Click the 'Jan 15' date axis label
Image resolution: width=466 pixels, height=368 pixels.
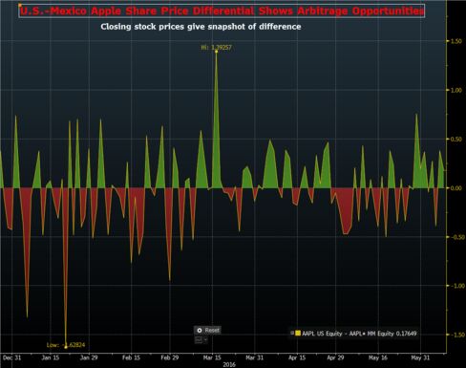click(51, 357)
